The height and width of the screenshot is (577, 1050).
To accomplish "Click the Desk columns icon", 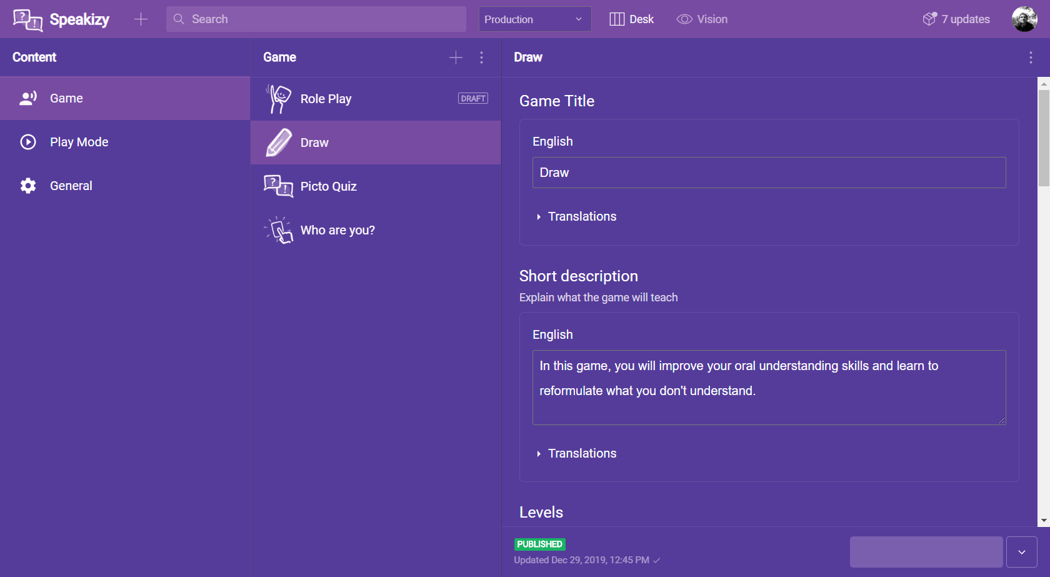I will point(617,19).
